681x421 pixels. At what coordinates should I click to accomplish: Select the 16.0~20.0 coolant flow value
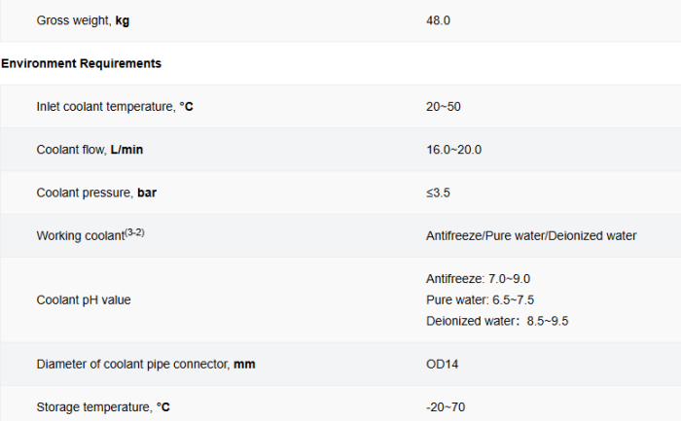pyautogui.click(x=453, y=150)
